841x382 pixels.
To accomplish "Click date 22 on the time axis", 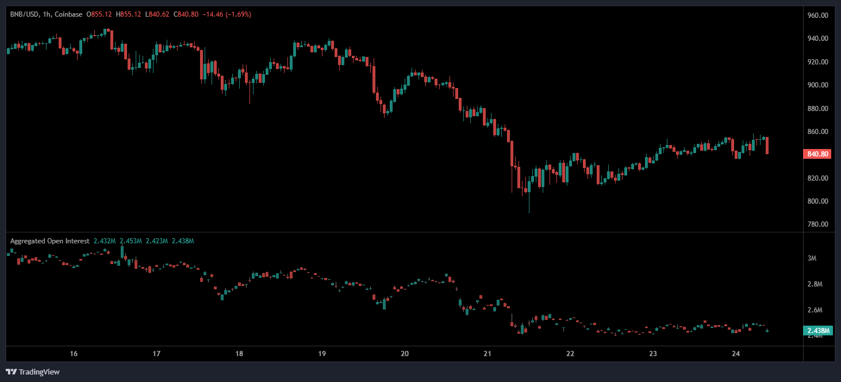I will [x=570, y=353].
